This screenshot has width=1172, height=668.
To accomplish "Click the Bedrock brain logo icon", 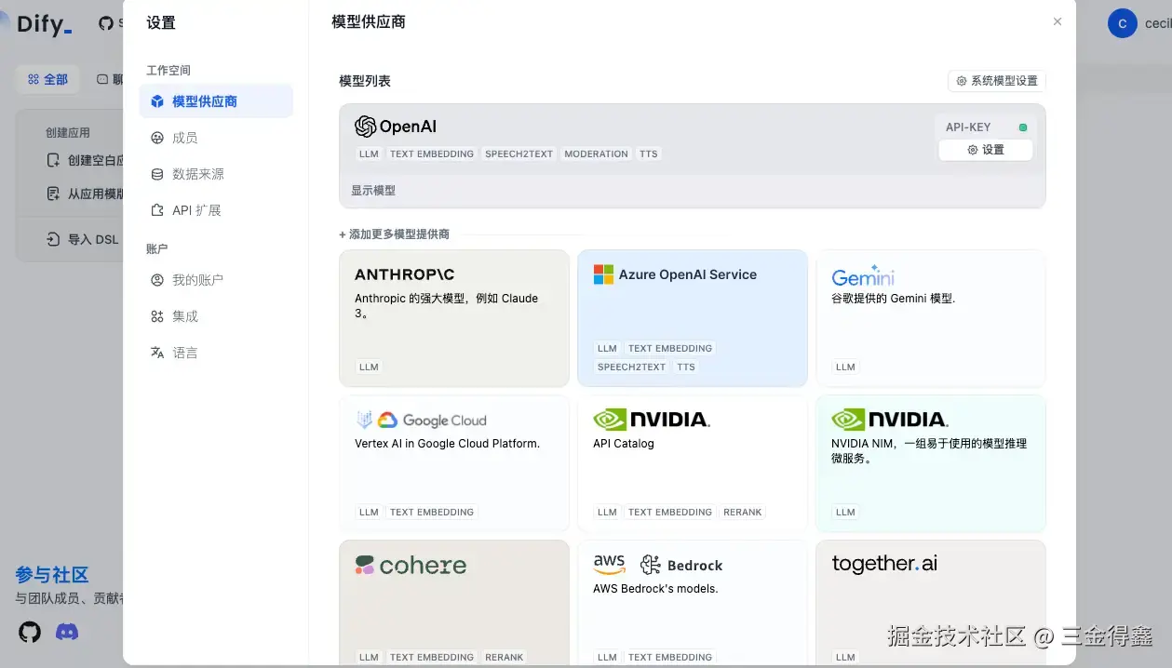I will click(651, 565).
